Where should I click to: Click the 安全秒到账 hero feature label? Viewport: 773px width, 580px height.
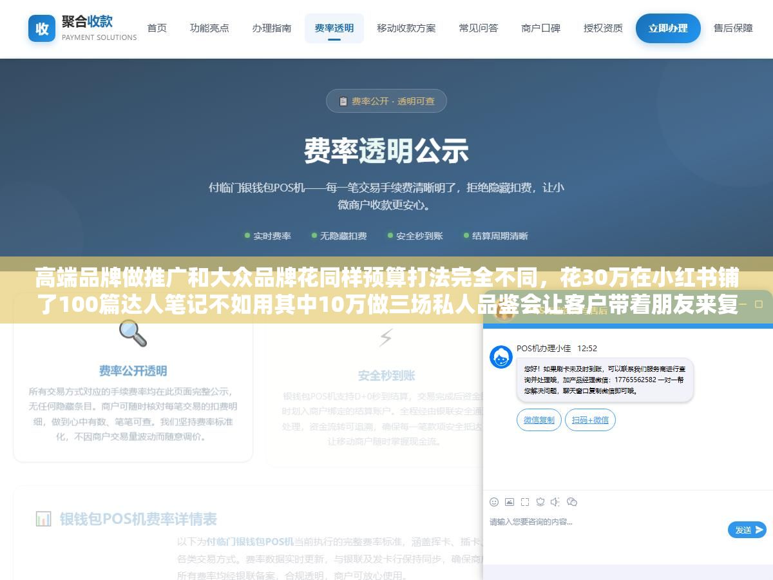click(x=419, y=236)
